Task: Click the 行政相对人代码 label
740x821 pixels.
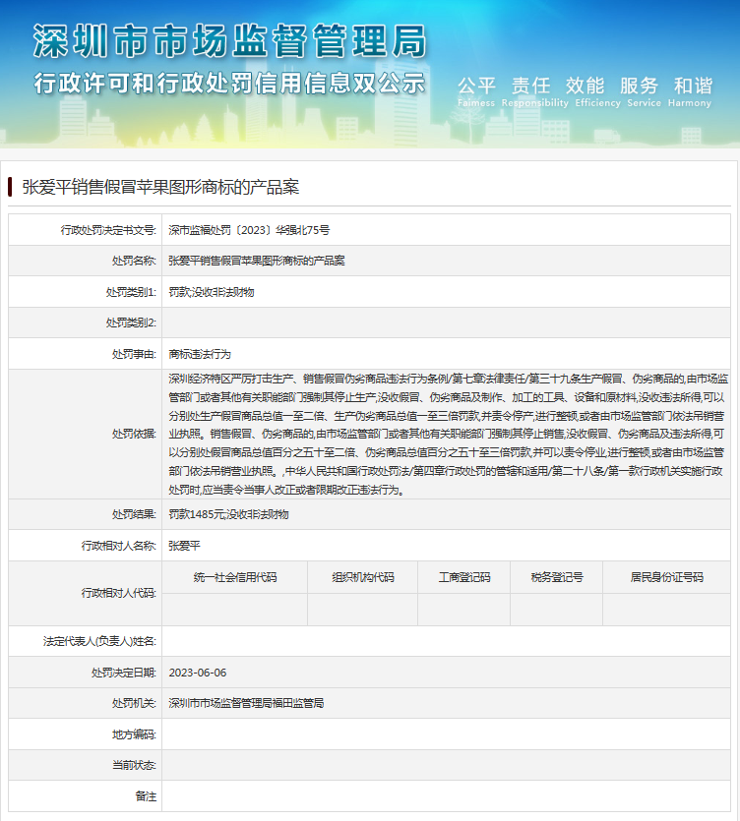Action: click(118, 593)
